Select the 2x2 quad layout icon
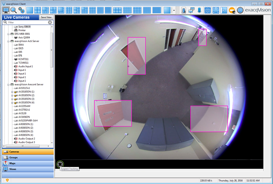 pyautogui.click(x=38, y=10)
